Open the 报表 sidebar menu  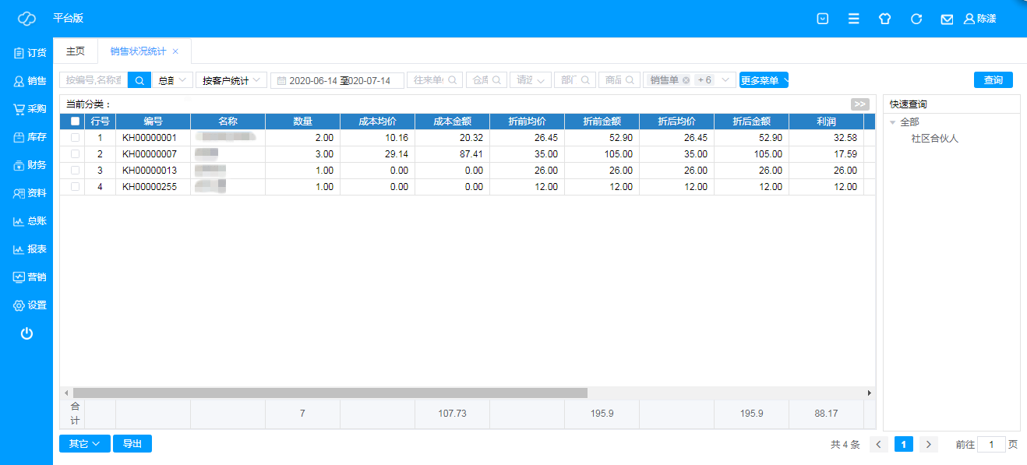[x=30, y=249]
